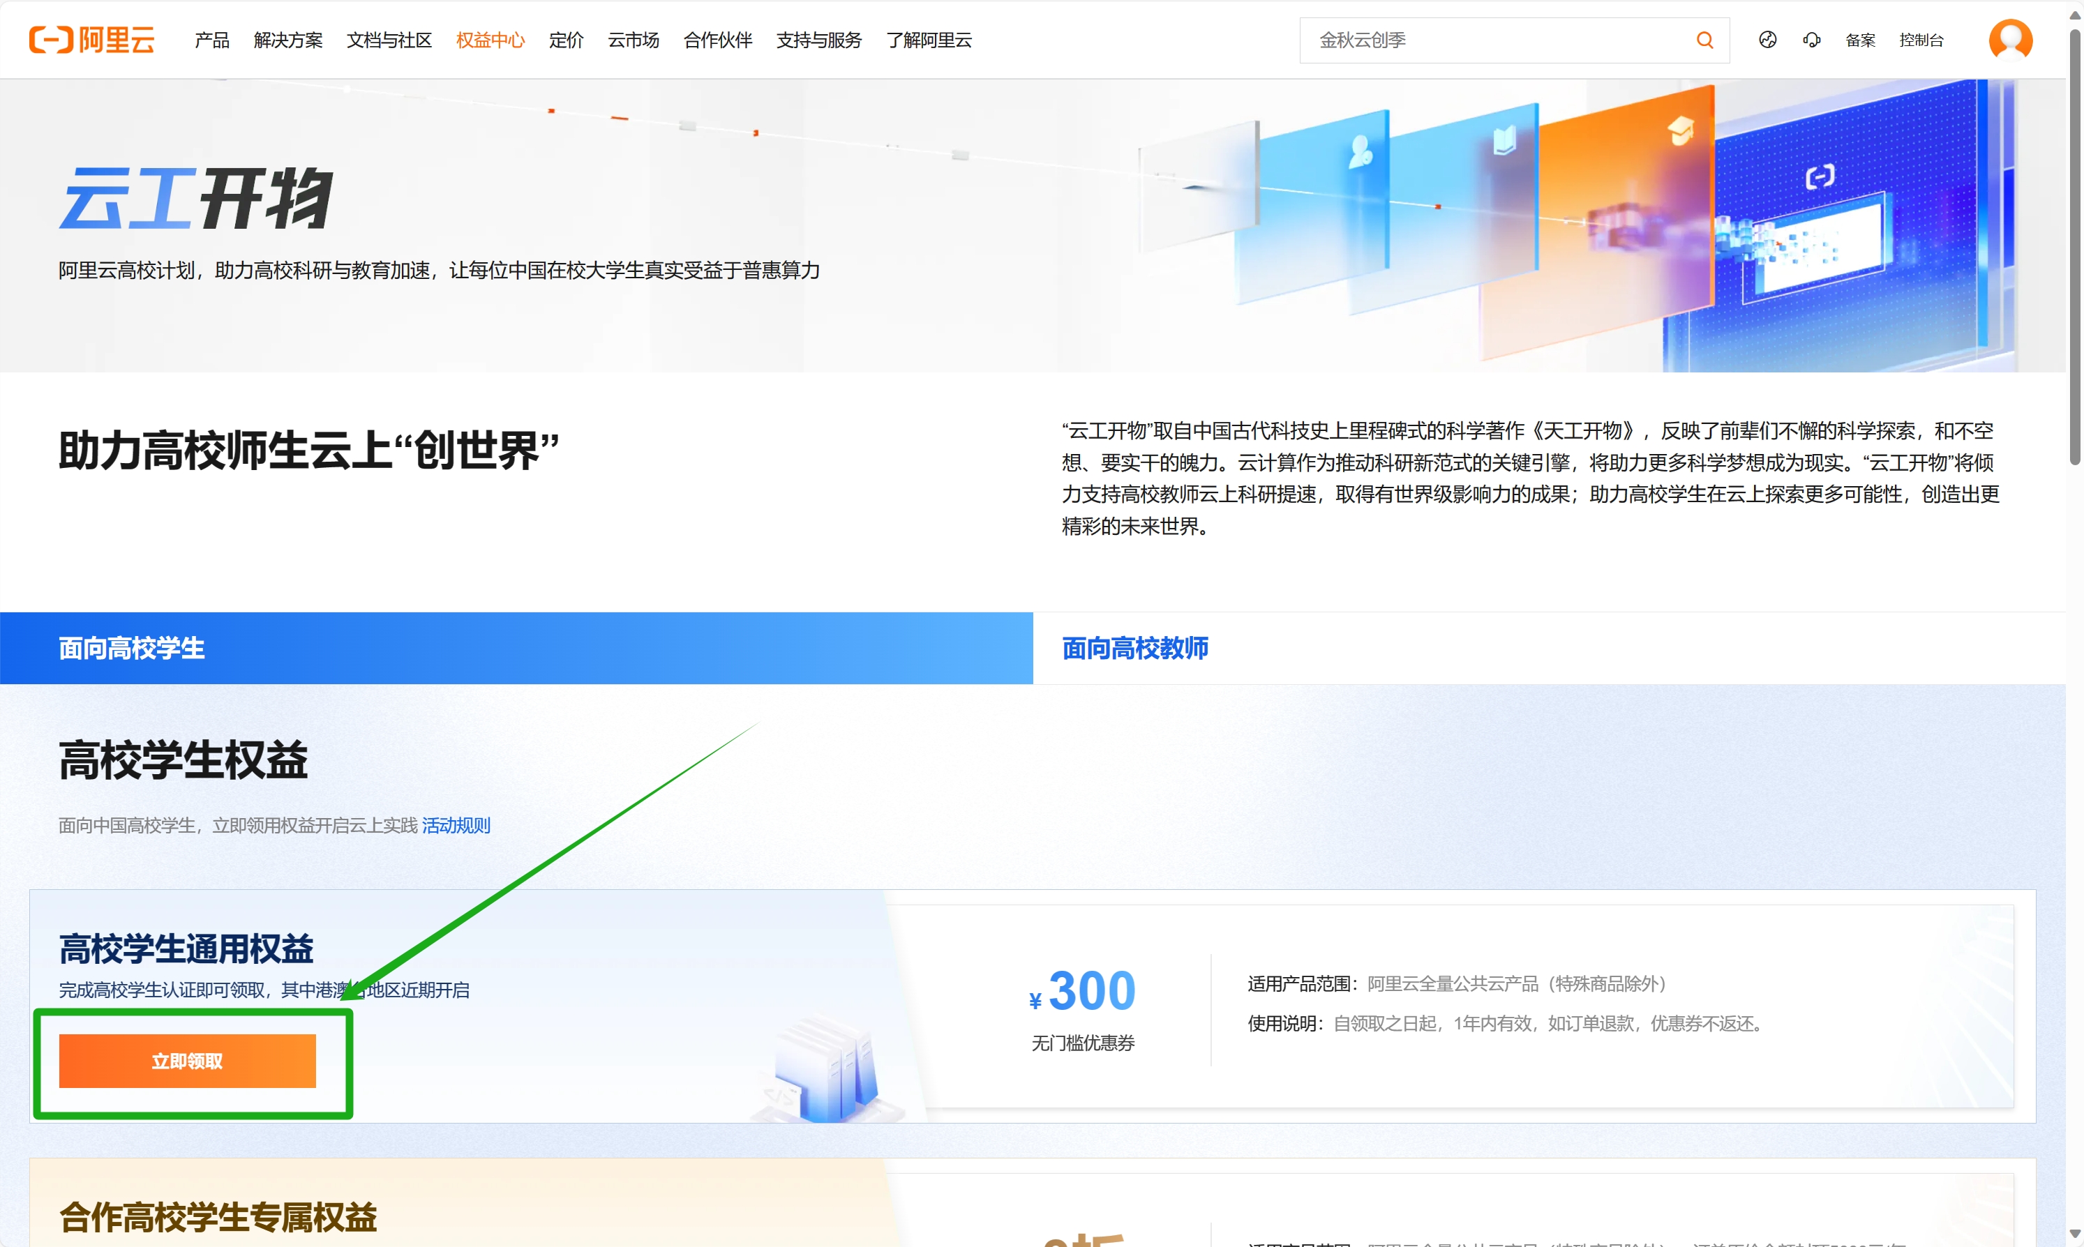This screenshot has height=1247, width=2084.
Task: Expand the 解决方案 navigation menu
Action: [x=287, y=40]
